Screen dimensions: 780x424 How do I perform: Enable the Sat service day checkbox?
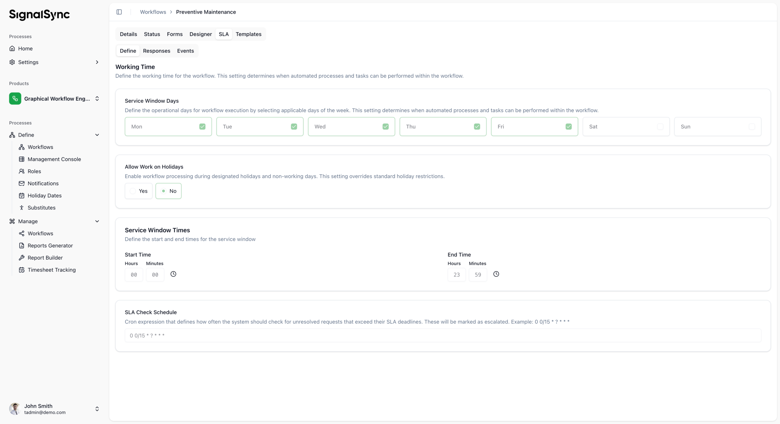[x=660, y=127]
